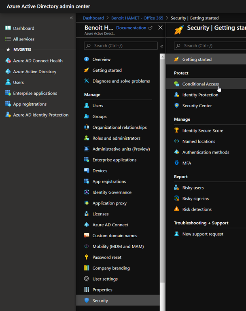Click the User settings gear icon
246x311 pixels.
[x=87, y=279]
